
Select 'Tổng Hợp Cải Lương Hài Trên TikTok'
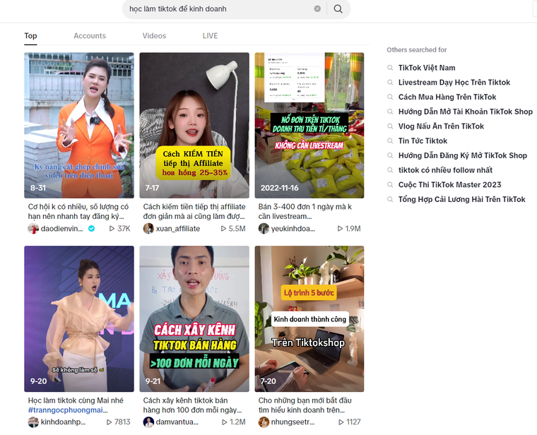[x=461, y=200]
